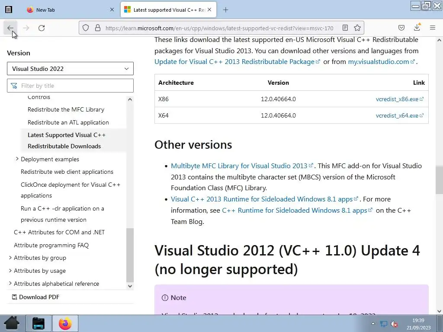The image size is (443, 332).
Task: Close the New Tab tab
Action: click(112, 10)
